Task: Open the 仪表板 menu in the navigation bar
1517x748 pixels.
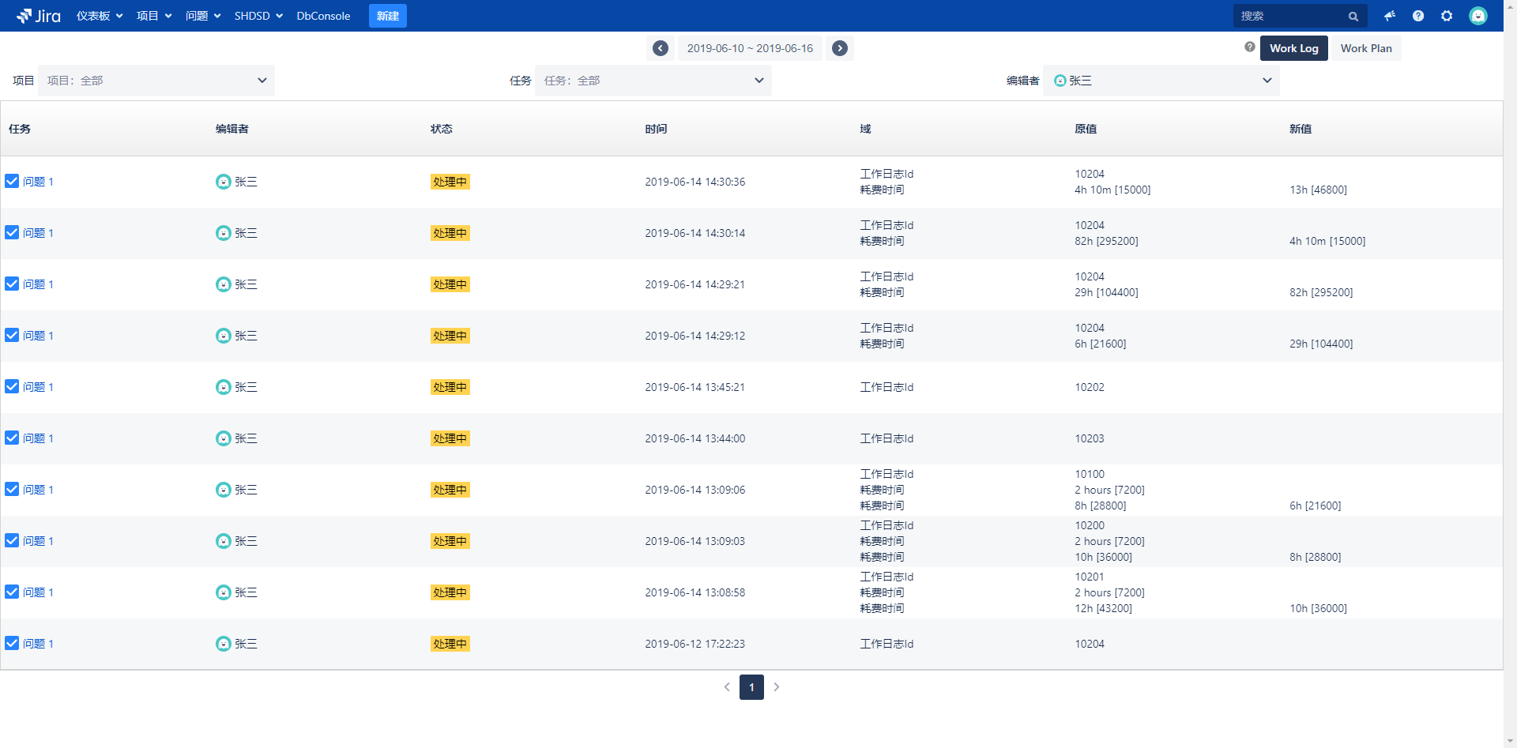Action: coord(100,16)
